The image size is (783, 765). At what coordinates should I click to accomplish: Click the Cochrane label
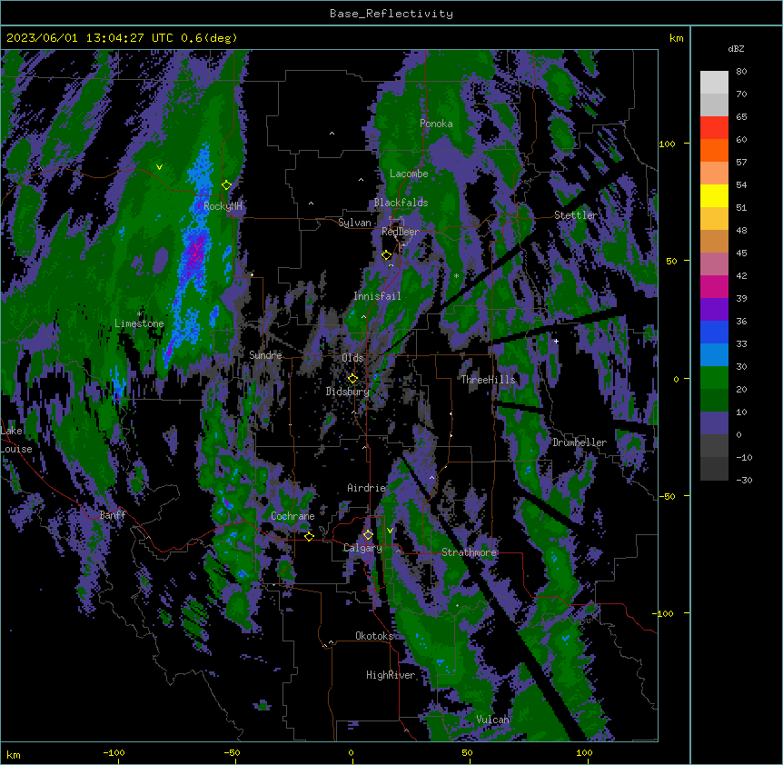click(292, 516)
